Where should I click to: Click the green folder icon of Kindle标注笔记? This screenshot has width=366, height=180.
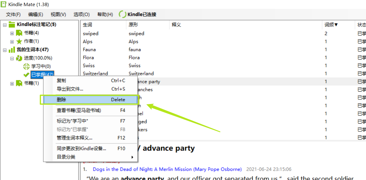tap(12, 24)
